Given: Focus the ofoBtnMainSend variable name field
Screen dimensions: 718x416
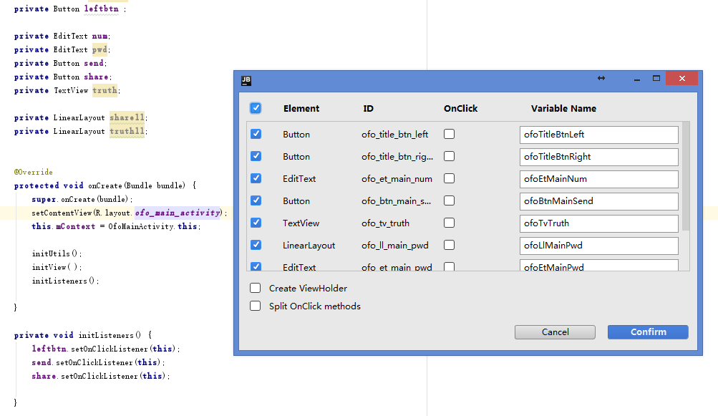Looking at the screenshot, I should point(598,201).
